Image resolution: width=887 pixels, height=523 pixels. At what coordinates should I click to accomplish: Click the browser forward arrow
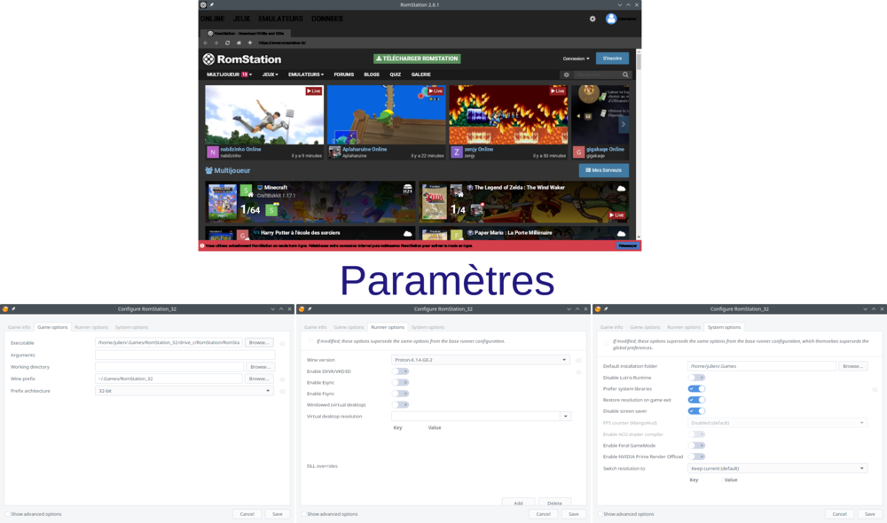(x=216, y=43)
